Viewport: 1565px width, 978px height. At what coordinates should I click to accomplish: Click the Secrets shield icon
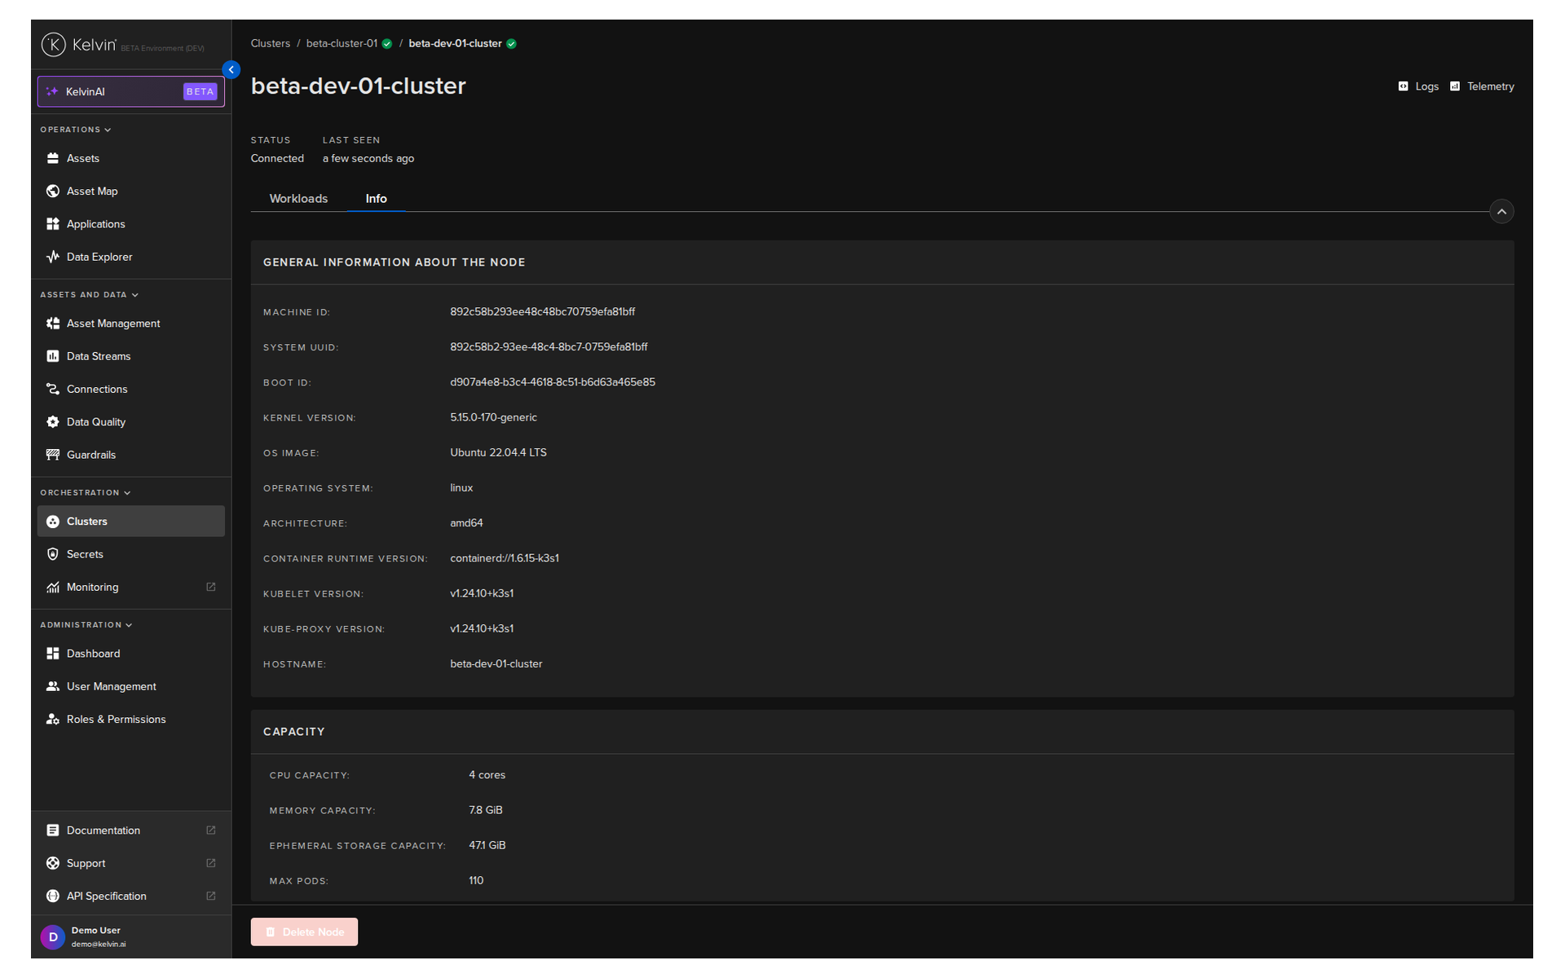pyautogui.click(x=53, y=554)
